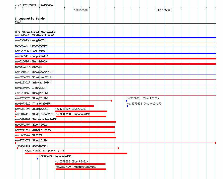
Task: Select nsv525696 (Shaikh2009) label
Action: click(32, 61)
